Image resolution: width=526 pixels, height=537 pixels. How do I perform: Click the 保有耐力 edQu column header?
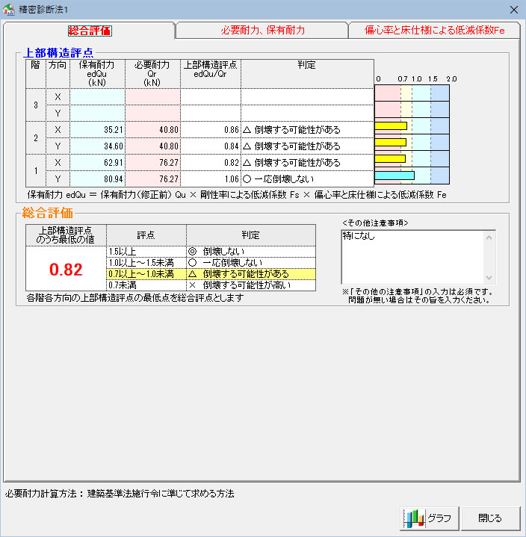[x=97, y=74]
